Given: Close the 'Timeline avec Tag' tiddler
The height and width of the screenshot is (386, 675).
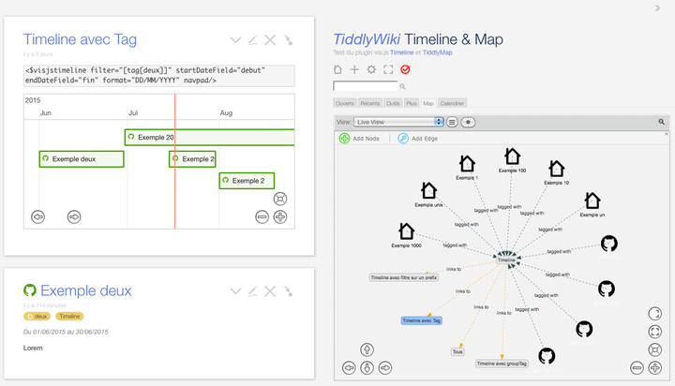Looking at the screenshot, I should tap(270, 40).
